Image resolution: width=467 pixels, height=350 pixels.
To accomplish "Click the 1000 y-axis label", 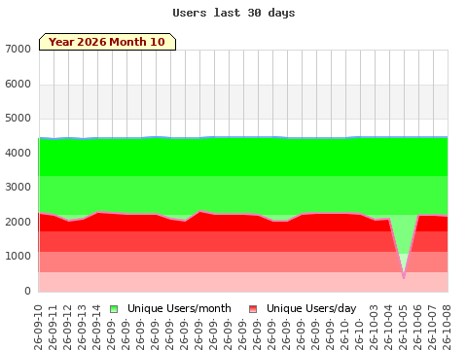I will tap(18, 257).
